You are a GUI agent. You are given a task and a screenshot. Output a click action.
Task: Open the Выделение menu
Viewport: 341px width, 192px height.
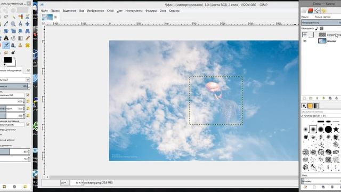click(69, 11)
